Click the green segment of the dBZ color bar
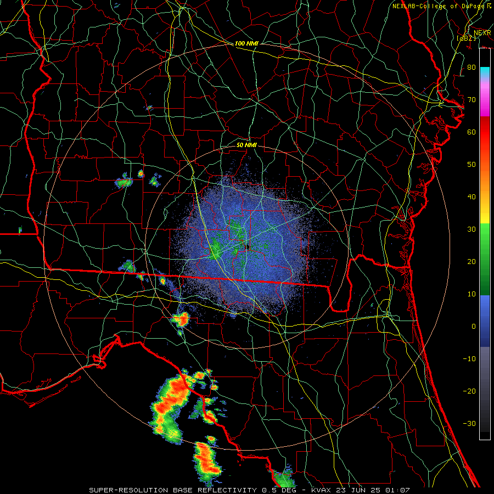494x494 pixels. pos(485,259)
